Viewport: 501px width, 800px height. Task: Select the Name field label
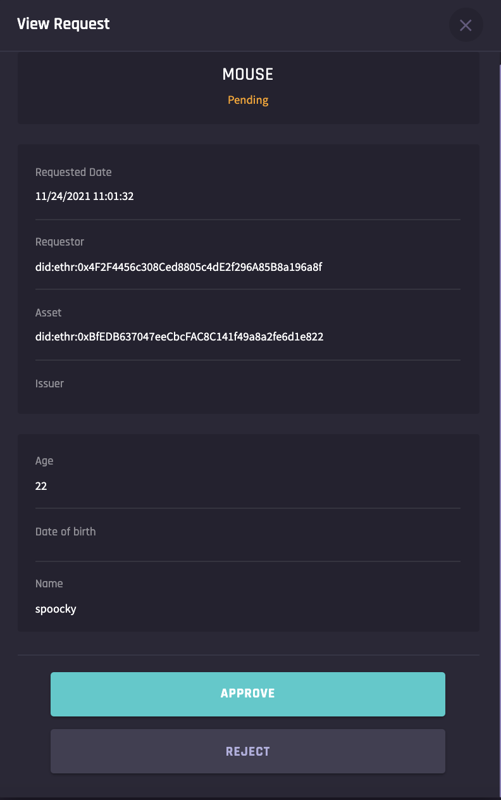[49, 584]
